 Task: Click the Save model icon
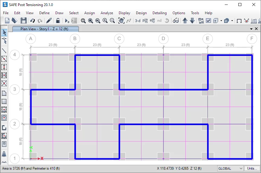(23, 21)
